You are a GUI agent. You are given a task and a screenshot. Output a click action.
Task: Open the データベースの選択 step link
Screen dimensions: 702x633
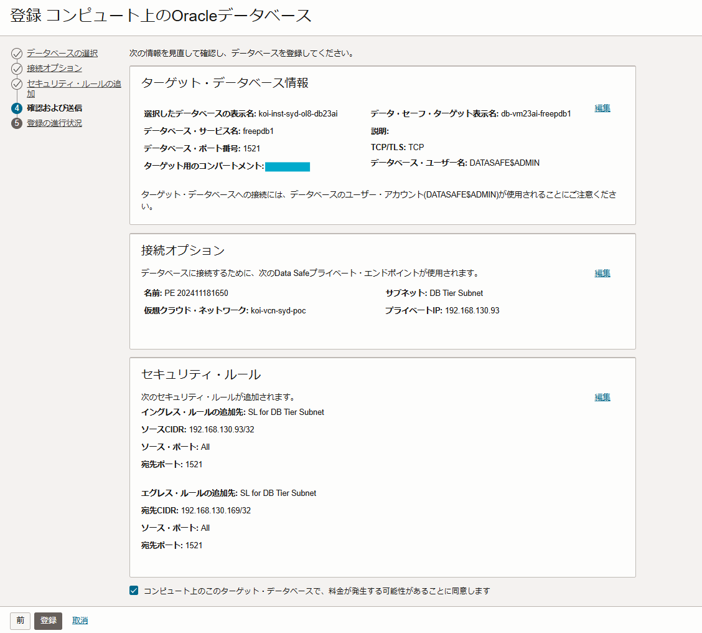(x=61, y=53)
